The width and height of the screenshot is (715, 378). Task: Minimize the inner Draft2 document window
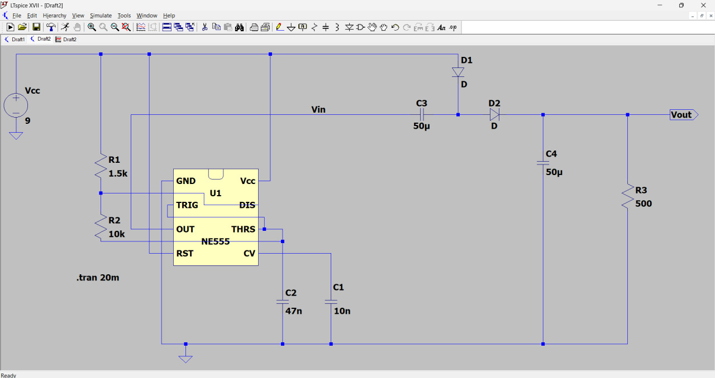[x=693, y=16]
